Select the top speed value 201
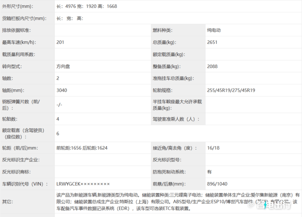302x217 pixels. [x=61, y=43]
